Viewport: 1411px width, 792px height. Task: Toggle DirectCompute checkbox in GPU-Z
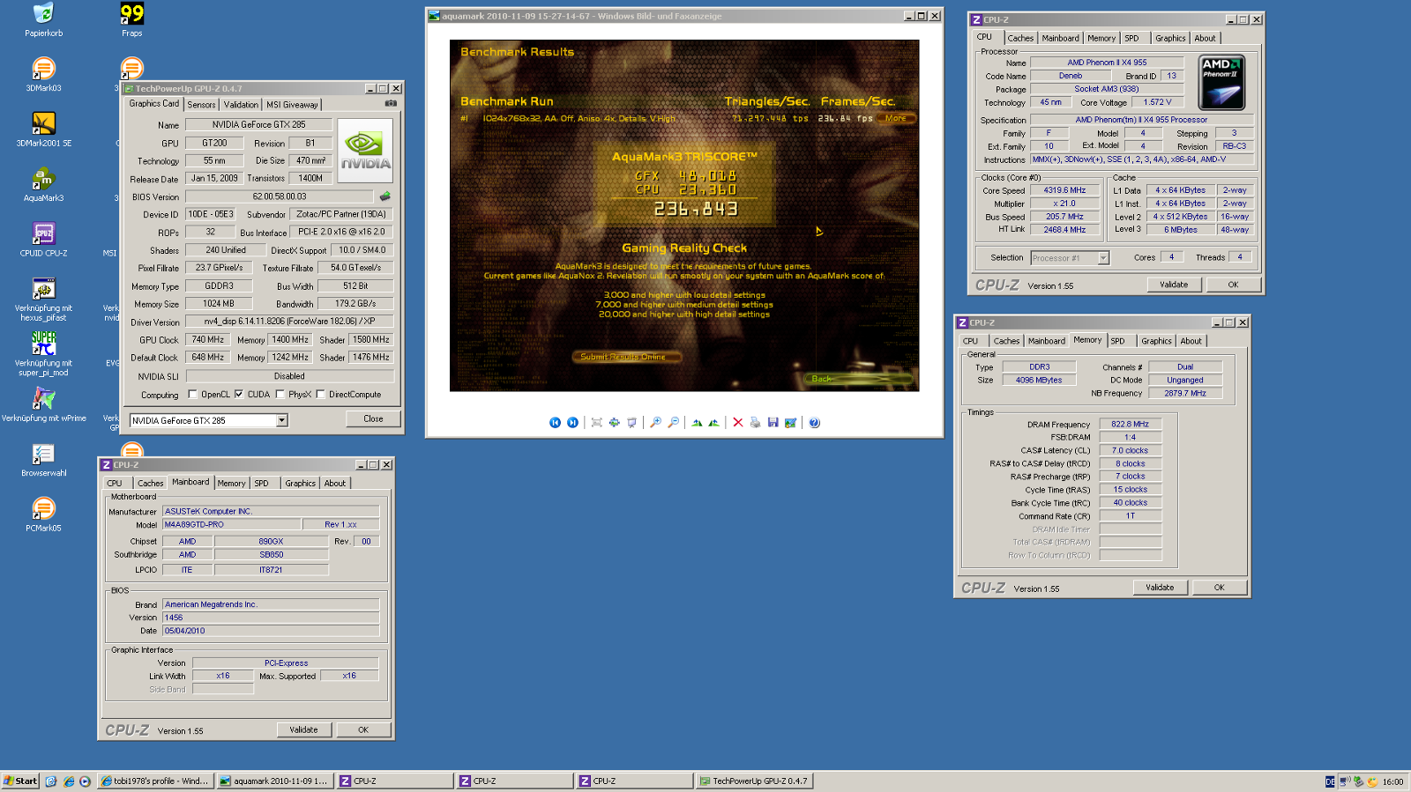click(321, 395)
